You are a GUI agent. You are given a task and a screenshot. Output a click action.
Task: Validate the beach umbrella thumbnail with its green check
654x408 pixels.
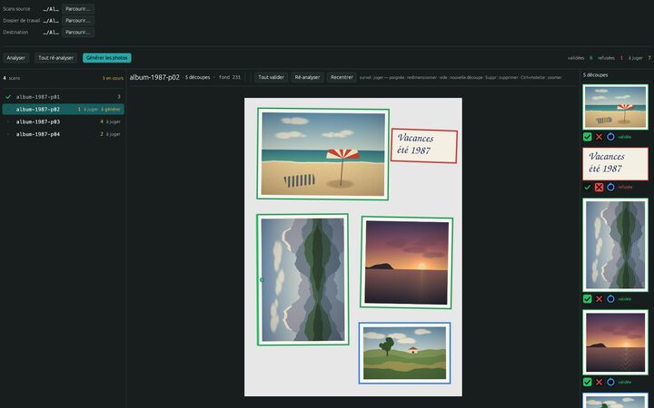point(588,137)
